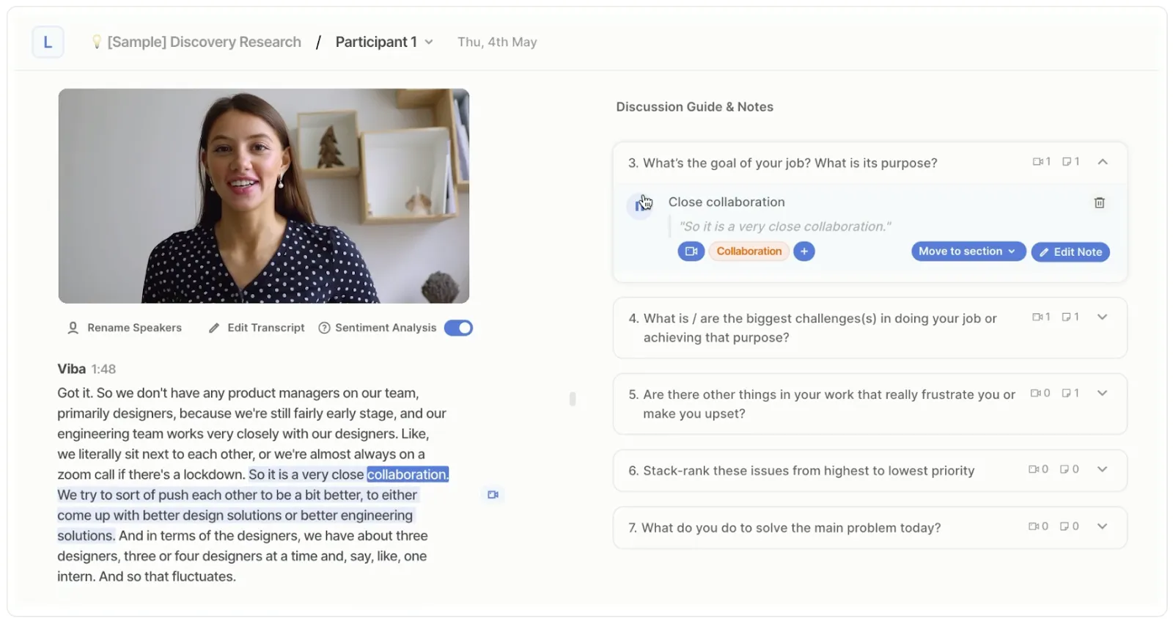This screenshot has height=621, width=1173.
Task: Click the lightbulb icon beside Discovery Research
Action: (96, 42)
